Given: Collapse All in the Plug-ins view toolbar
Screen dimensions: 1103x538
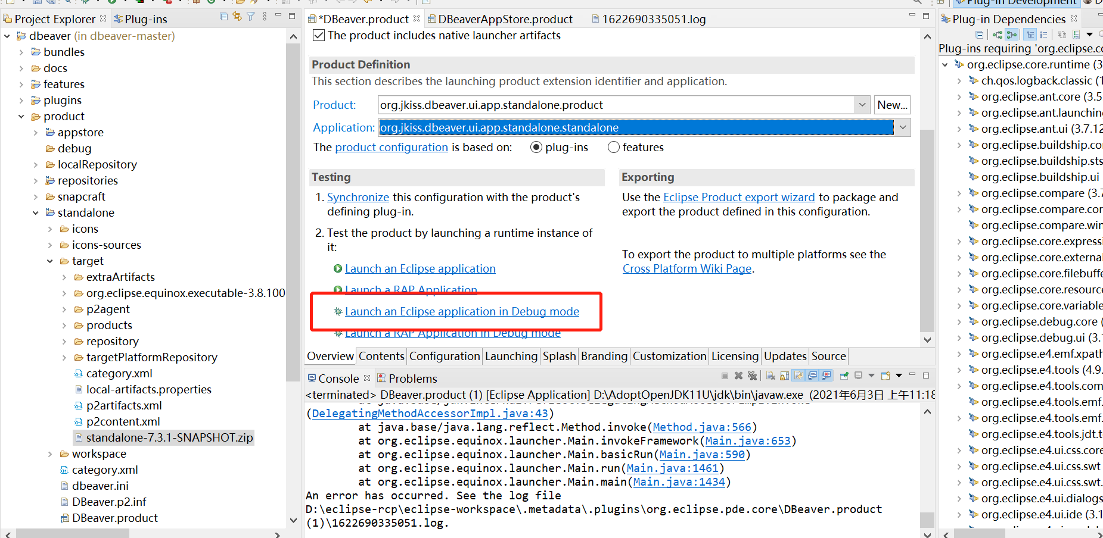Looking at the screenshot, I should (x=224, y=18).
